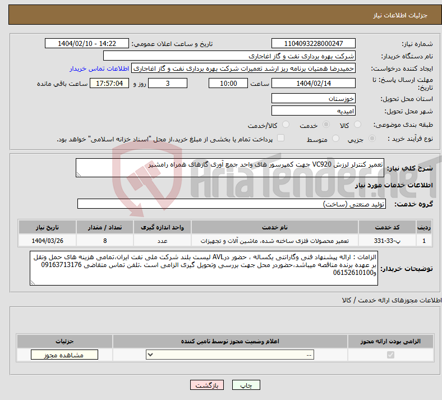Click the deadline hour field 10:00

pos(228,83)
